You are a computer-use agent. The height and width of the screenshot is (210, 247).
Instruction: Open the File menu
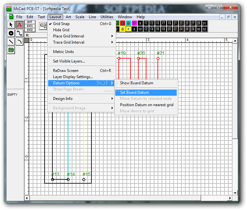coord(19,17)
